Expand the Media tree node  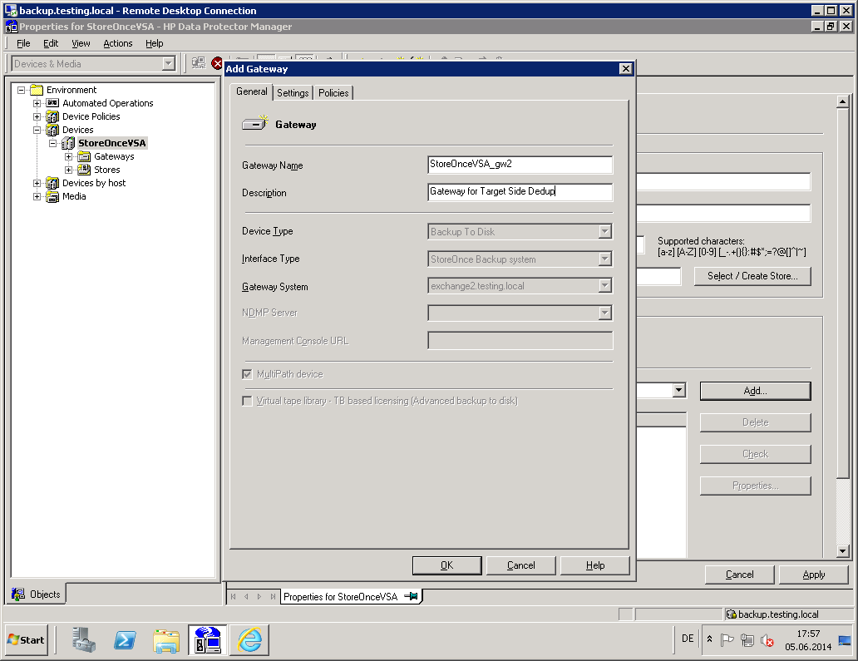pos(37,196)
